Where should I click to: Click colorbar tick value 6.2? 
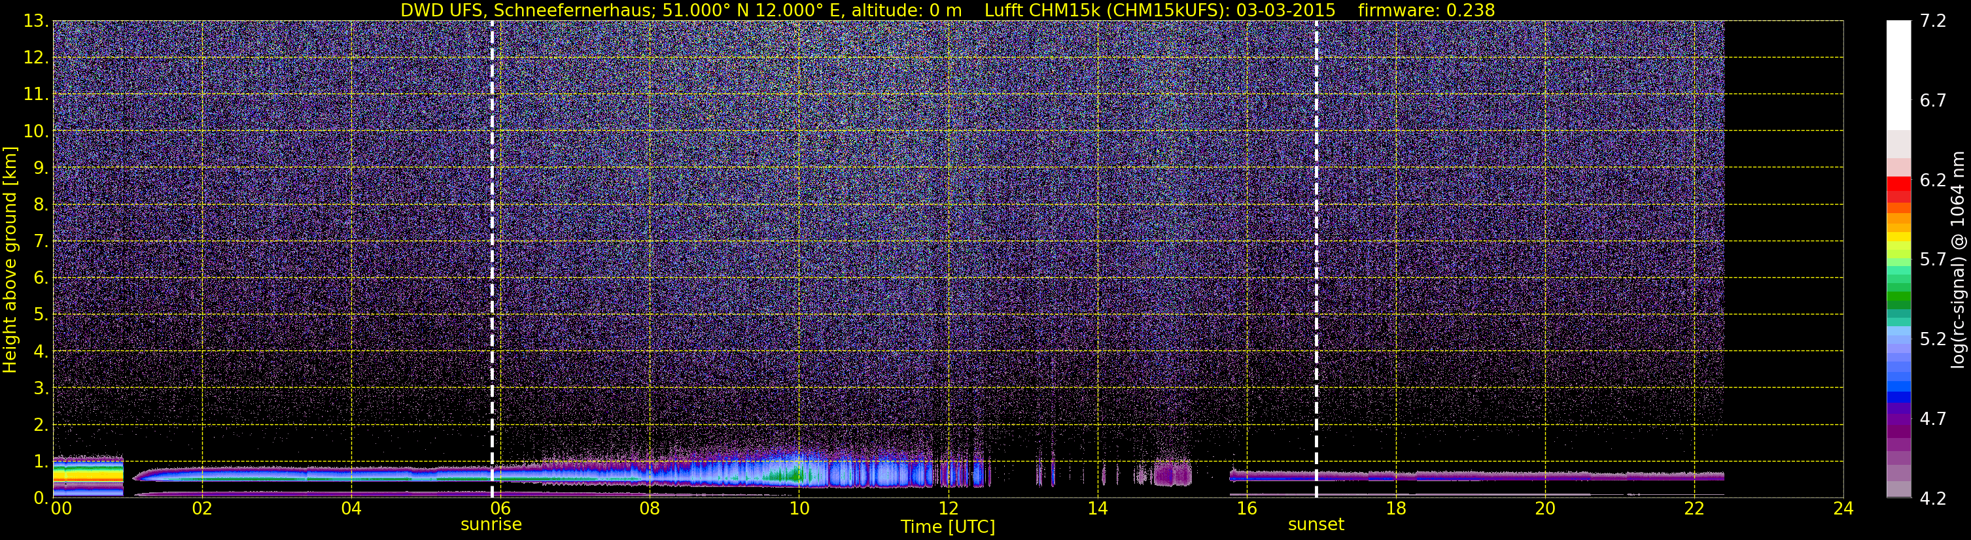click(1933, 180)
